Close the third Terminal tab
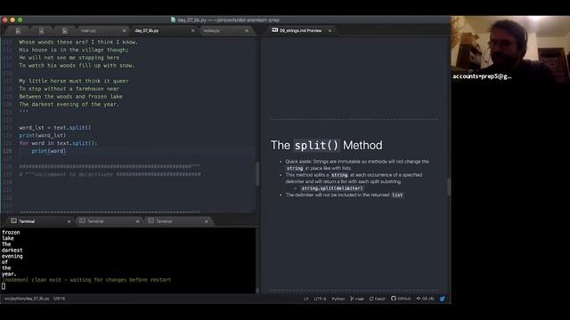This screenshot has height=320, width=570. tap(206, 221)
